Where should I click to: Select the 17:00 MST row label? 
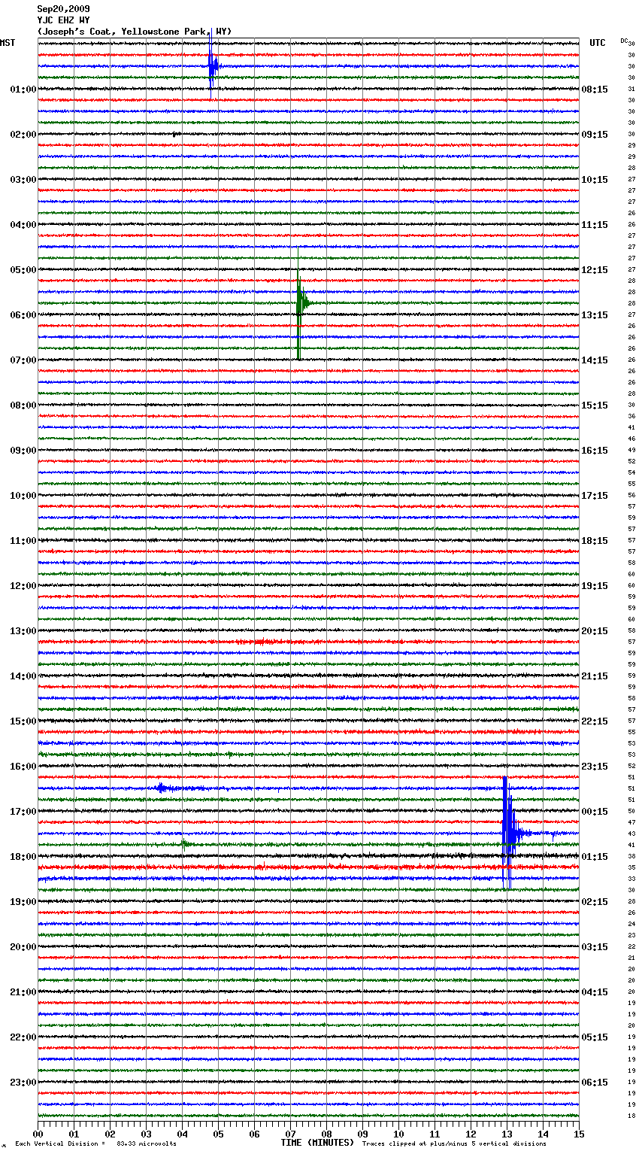(23, 812)
